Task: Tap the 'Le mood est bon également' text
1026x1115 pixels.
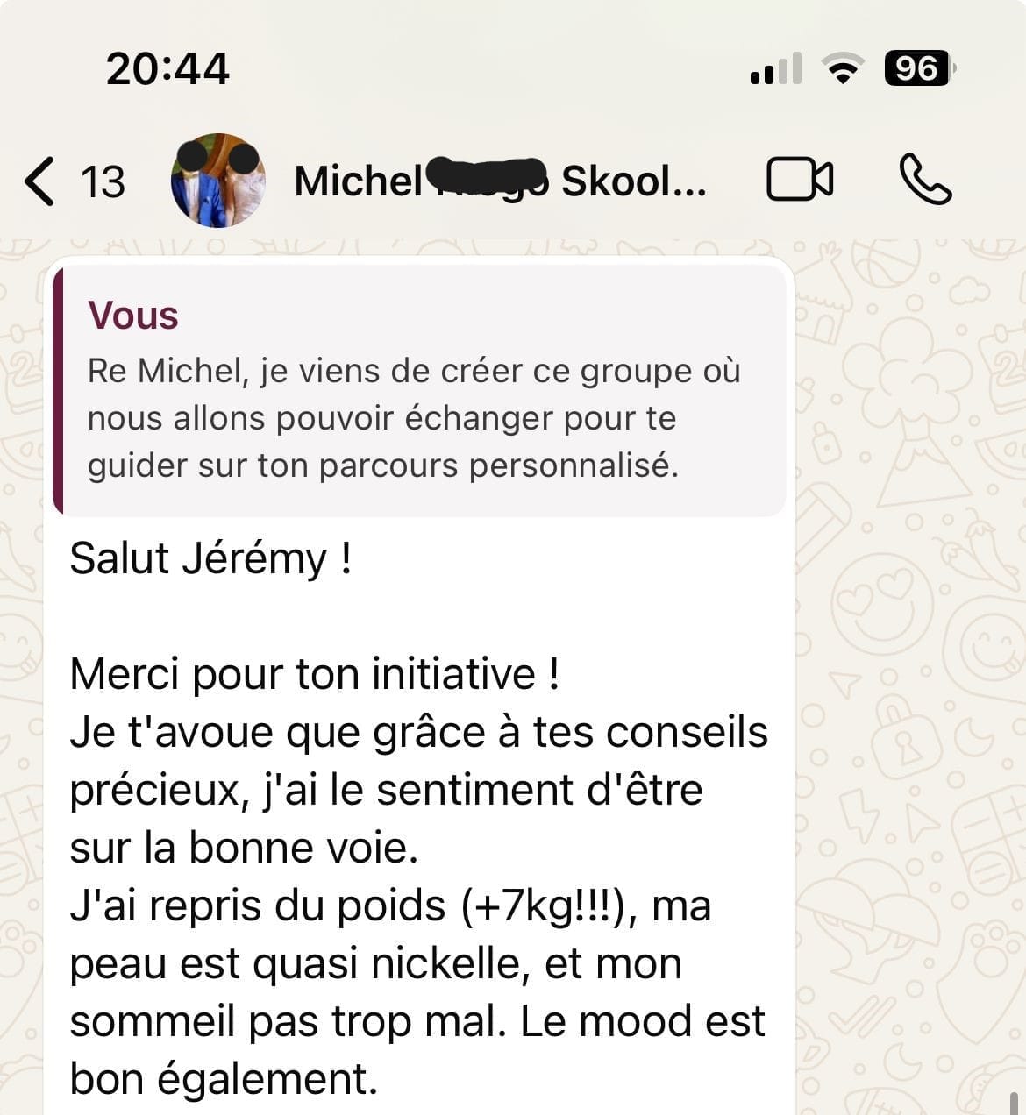Action: coord(417,1050)
